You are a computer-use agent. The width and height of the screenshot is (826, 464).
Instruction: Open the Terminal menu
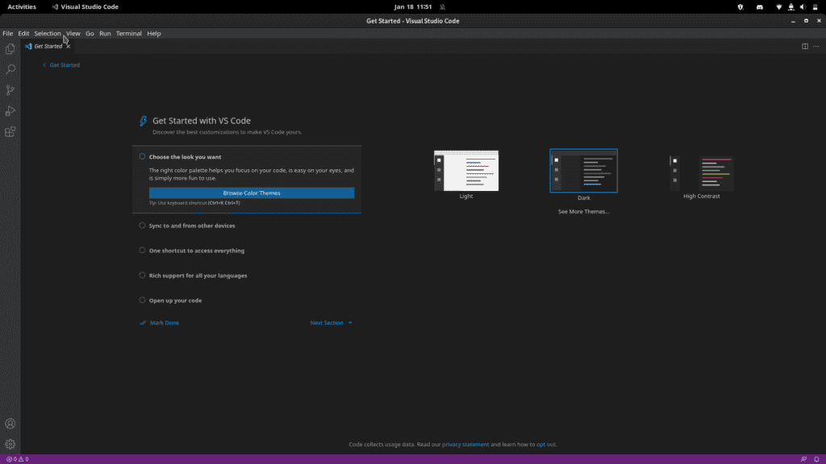coord(128,33)
